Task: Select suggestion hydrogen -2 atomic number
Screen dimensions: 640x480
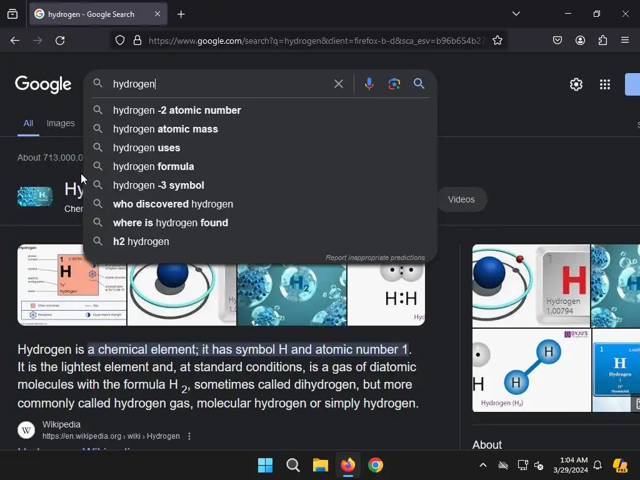Action: tap(261, 110)
